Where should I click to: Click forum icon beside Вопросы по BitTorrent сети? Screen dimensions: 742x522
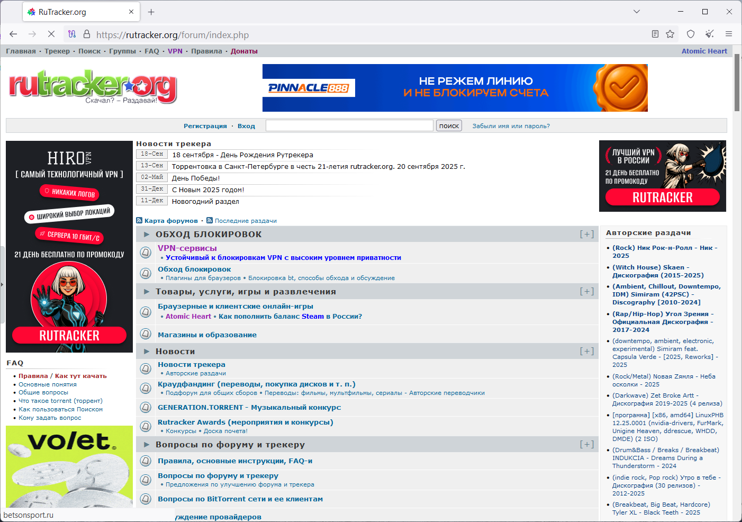point(146,499)
